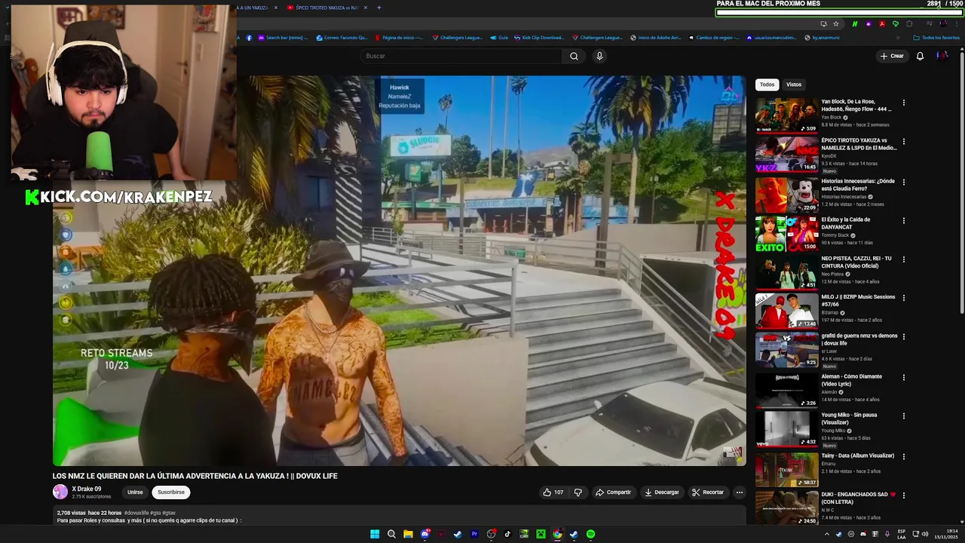Image resolution: width=965 pixels, height=543 pixels.
Task: Open Discord from the taskbar
Action: [x=424, y=534]
